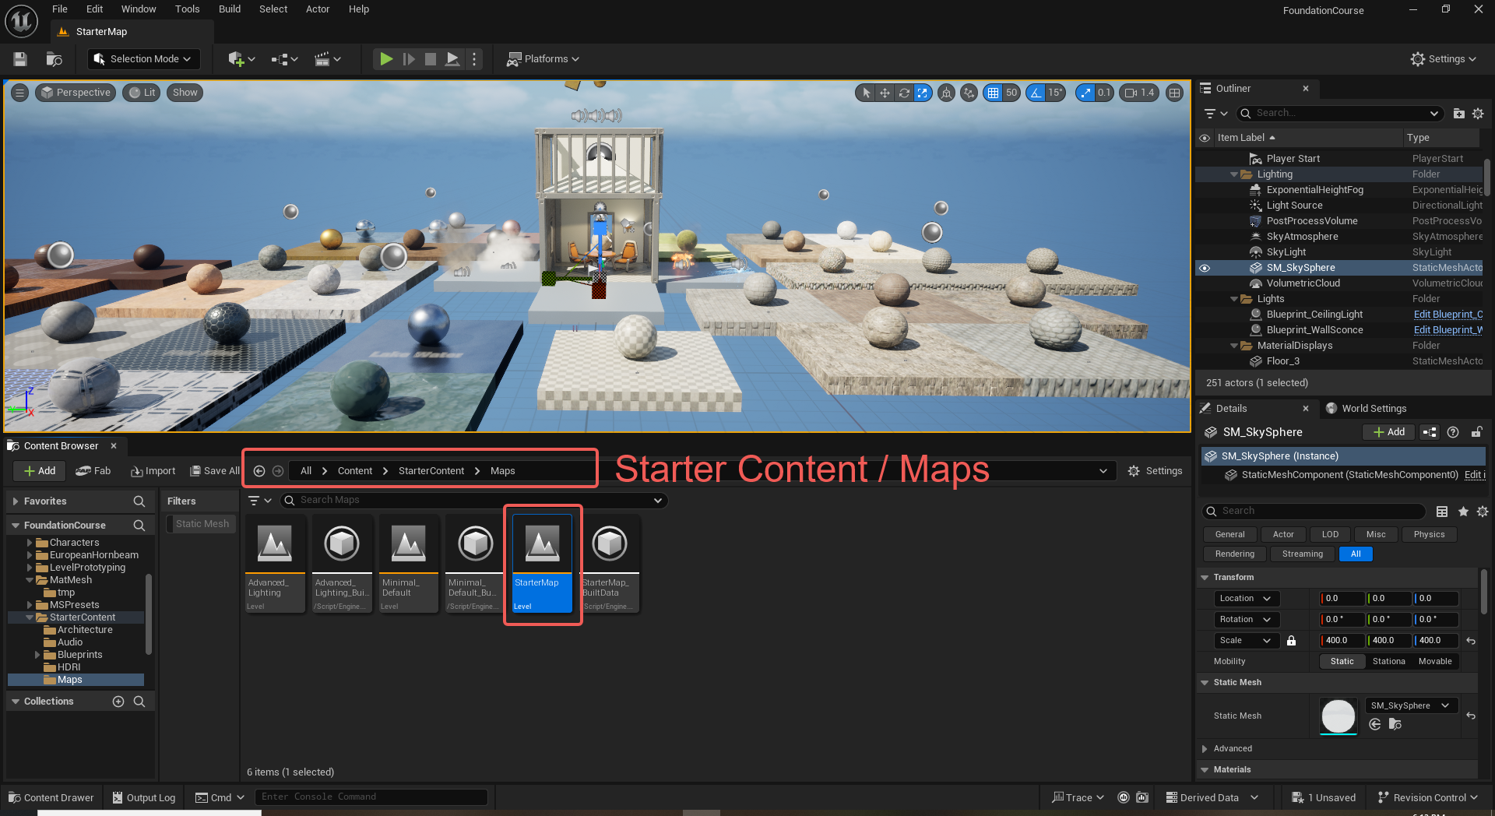Open the content path history dropdown arrow
1495x816 pixels.
pos(1103,471)
